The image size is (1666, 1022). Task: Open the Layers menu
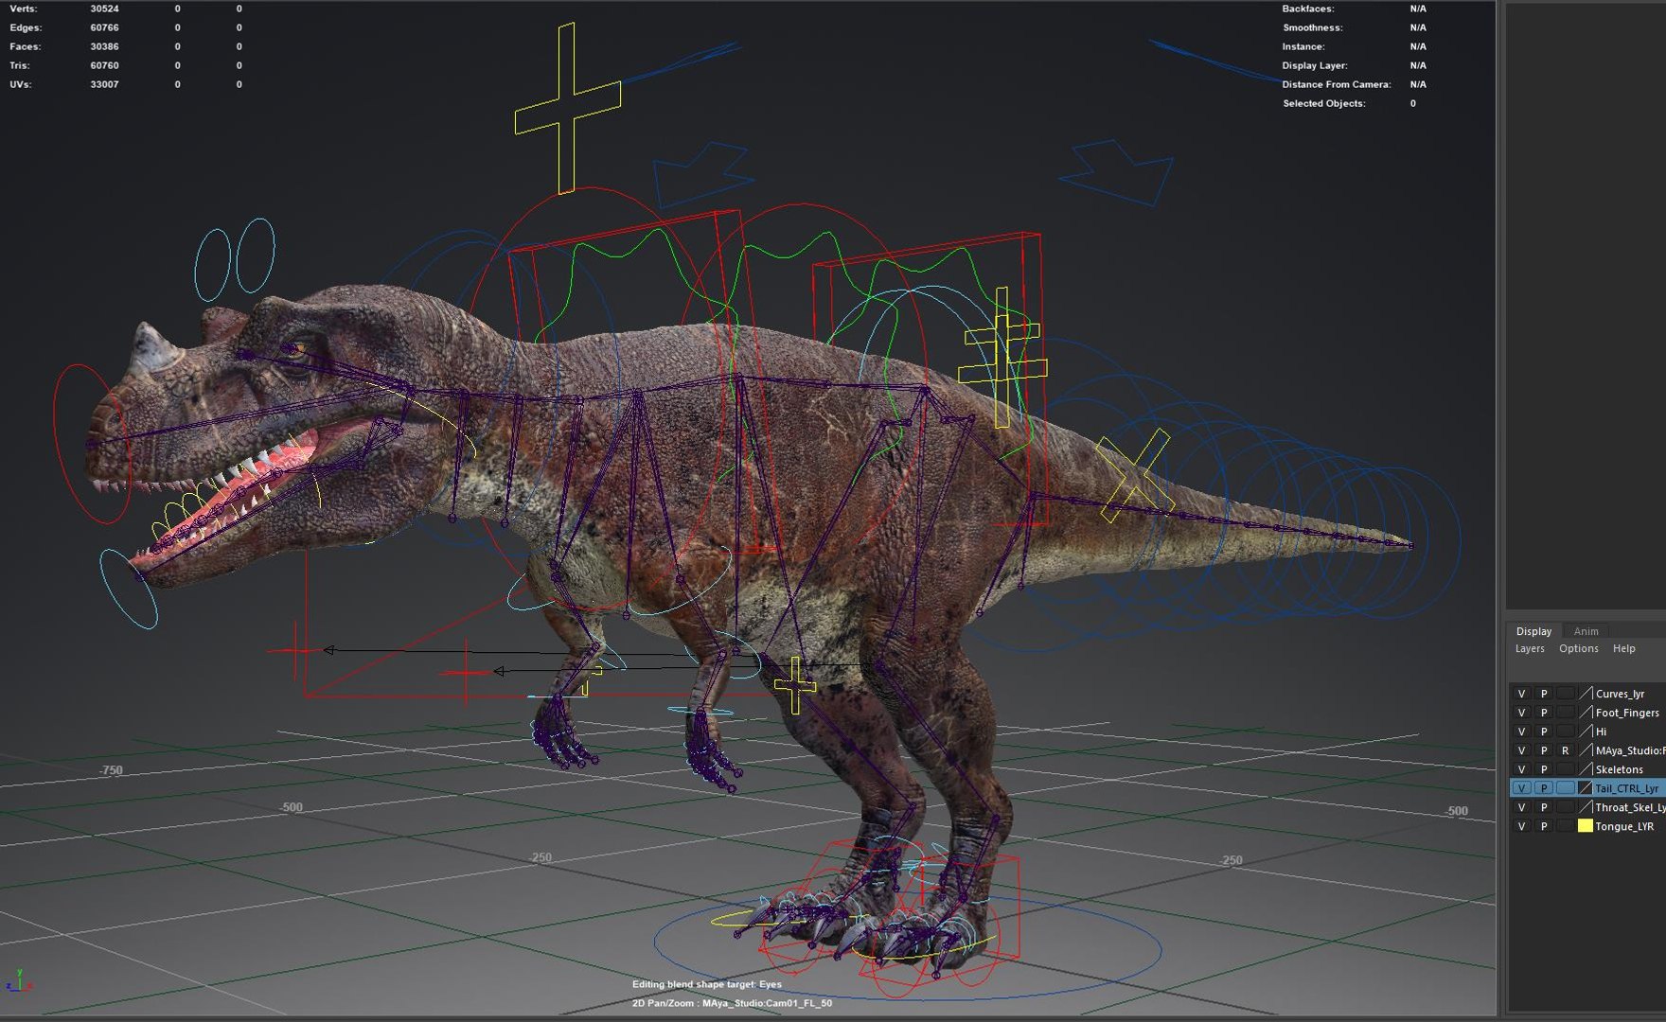point(1530,648)
